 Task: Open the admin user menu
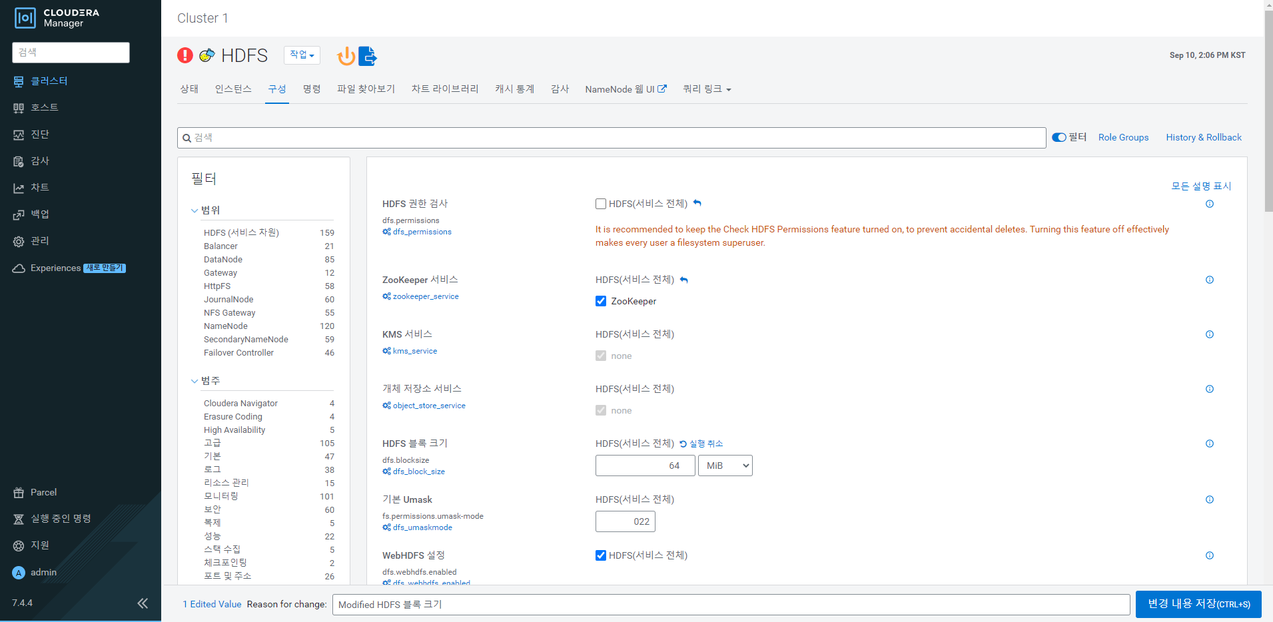coord(35,572)
